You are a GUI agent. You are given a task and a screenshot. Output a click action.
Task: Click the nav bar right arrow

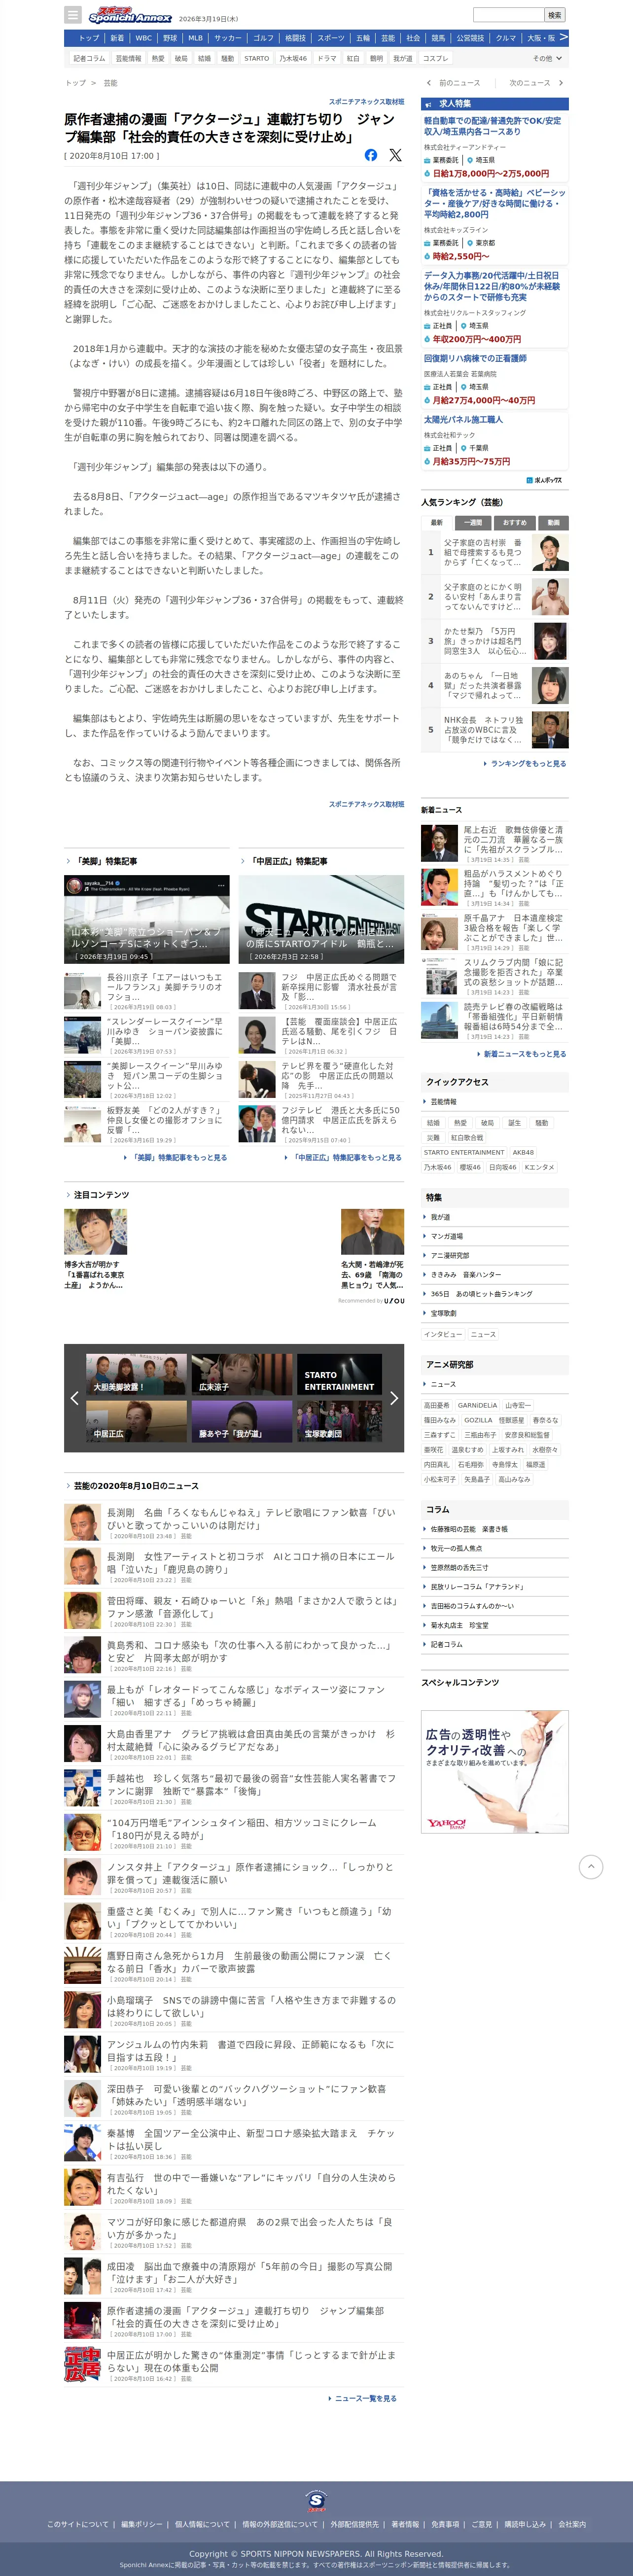pyautogui.click(x=563, y=37)
